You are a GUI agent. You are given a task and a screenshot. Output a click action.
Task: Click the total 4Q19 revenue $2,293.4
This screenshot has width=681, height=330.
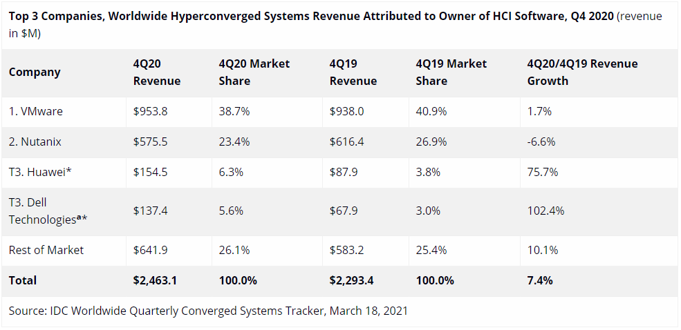coord(351,280)
